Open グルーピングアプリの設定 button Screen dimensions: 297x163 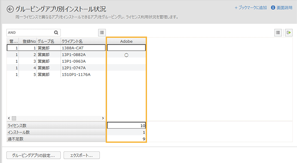click(34, 155)
